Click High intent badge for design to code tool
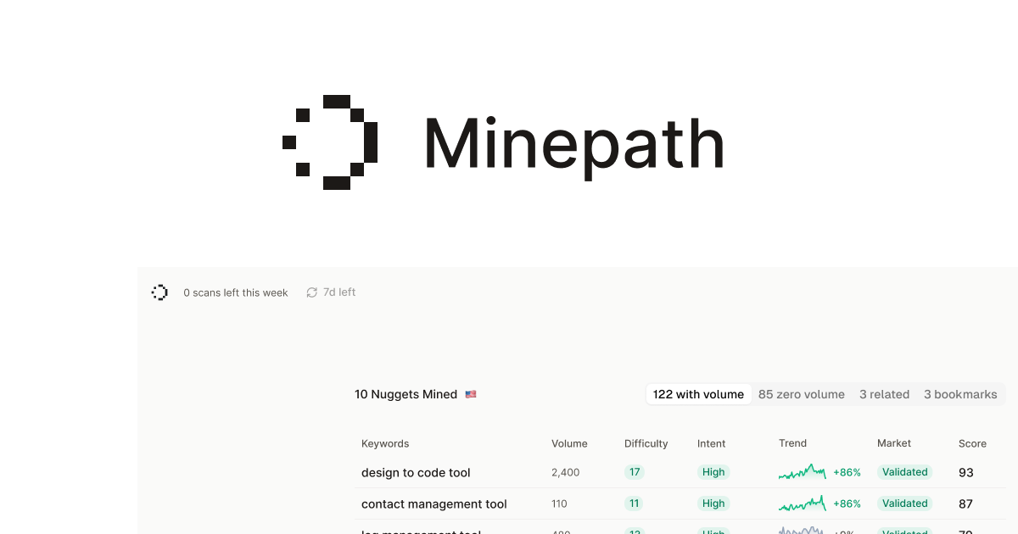Screen dimensions: 1018x534 pyautogui.click(x=713, y=472)
